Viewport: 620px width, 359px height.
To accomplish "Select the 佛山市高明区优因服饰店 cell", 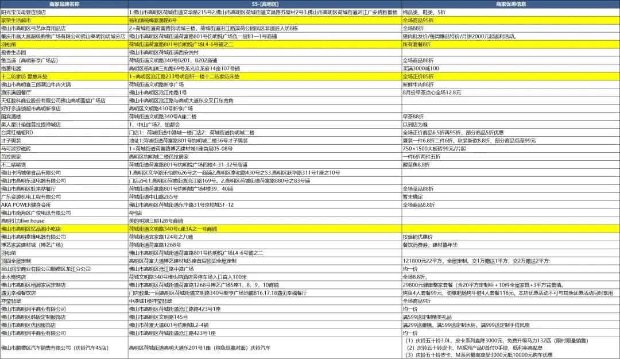I will (64, 325).
